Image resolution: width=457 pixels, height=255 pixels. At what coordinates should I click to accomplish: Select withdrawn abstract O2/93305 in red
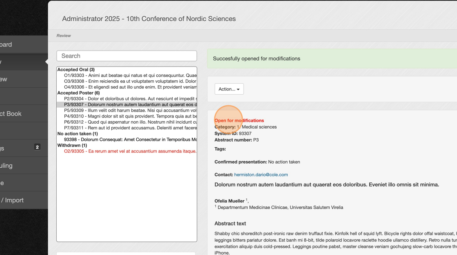pyautogui.click(x=130, y=151)
